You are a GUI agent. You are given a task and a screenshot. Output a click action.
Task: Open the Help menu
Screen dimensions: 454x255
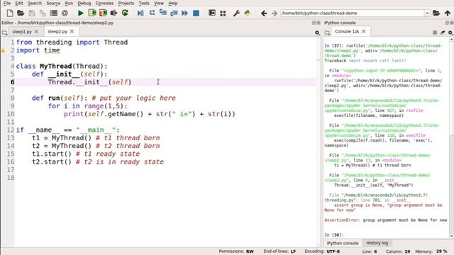click(x=173, y=3)
